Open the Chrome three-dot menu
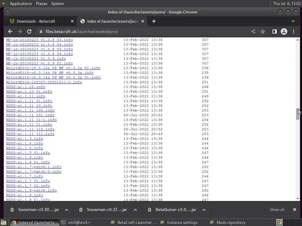 click(293, 31)
